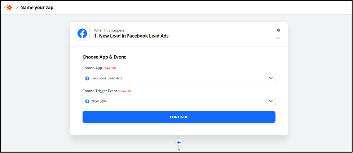353x153 pixels.
Task: Click the 'When this happens ...' text
Action: tap(111, 30)
